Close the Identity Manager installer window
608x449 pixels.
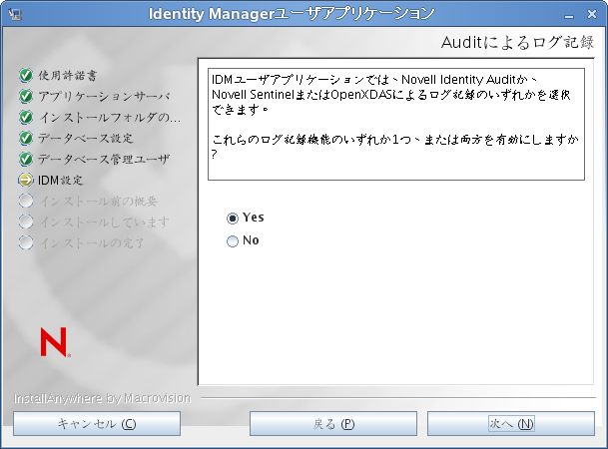coord(592,14)
